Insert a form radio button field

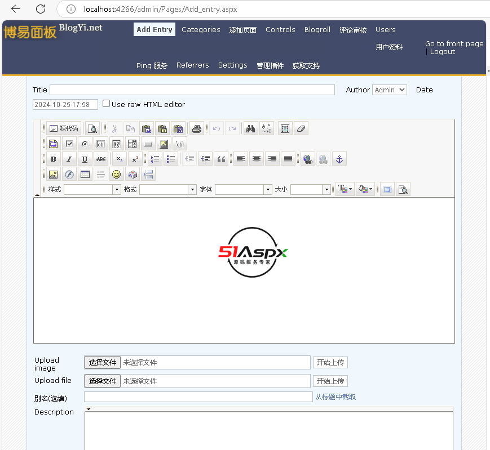point(85,144)
